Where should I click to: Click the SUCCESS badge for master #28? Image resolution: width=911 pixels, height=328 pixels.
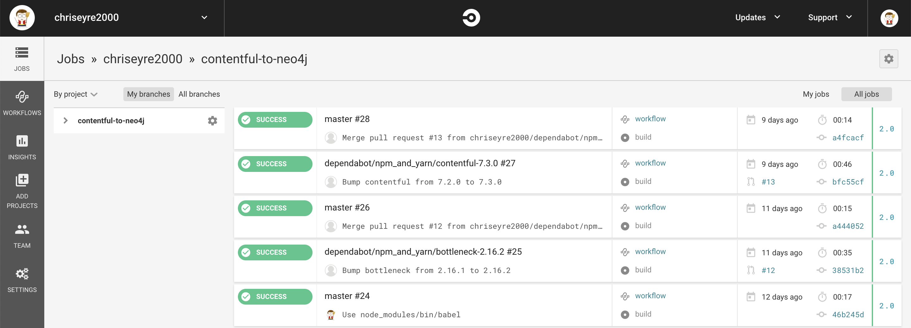point(275,120)
